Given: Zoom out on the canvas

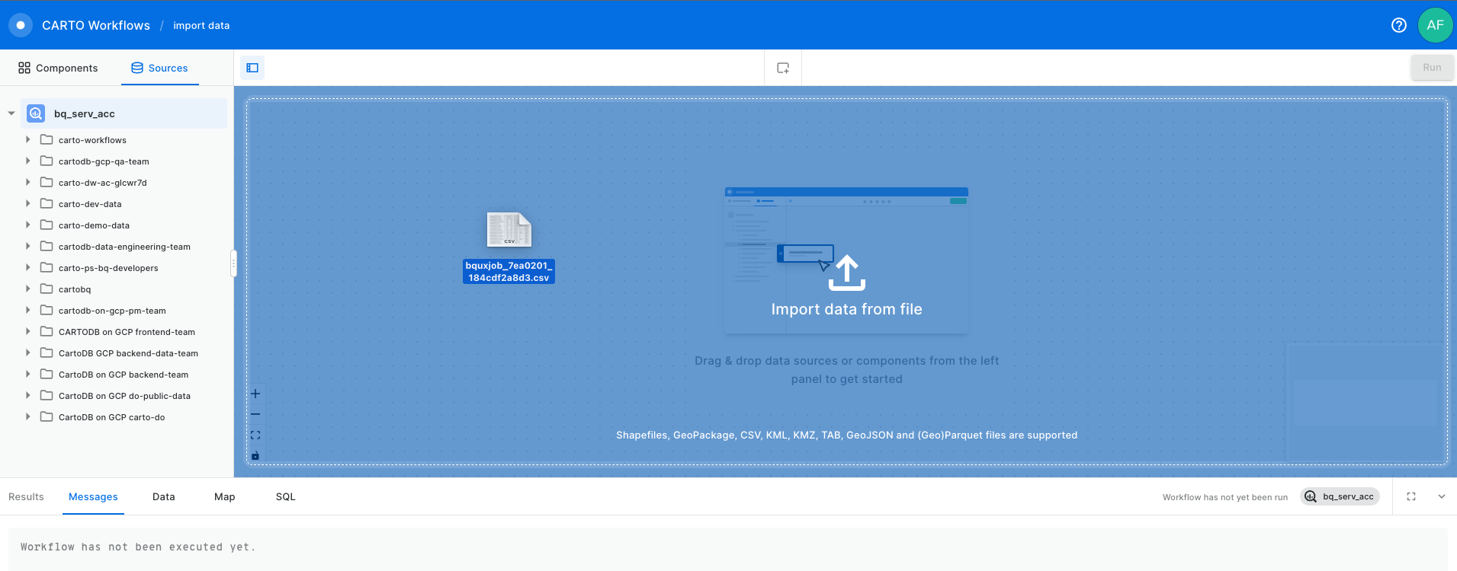Looking at the screenshot, I should pyautogui.click(x=255, y=414).
